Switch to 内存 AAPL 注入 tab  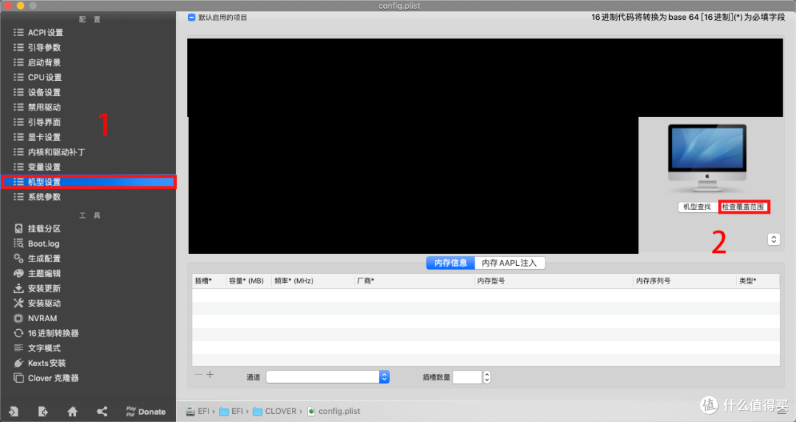click(510, 263)
